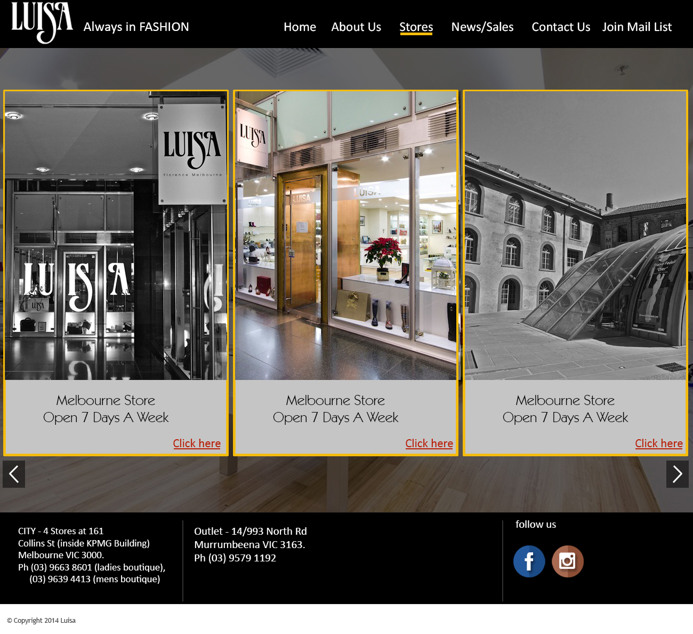
Task: Open the black-and-white Luisa Florence Melbourne storefront photo
Action: [x=116, y=236]
